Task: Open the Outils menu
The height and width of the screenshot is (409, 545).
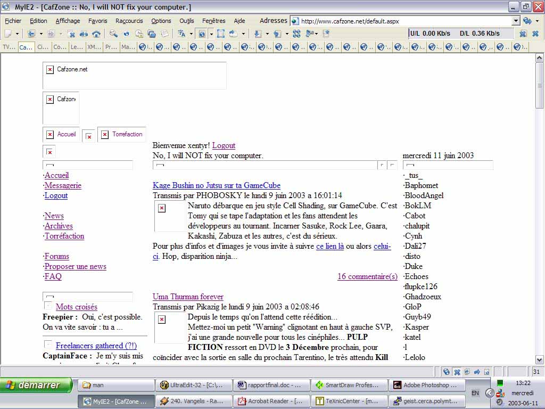Action: pyautogui.click(x=187, y=21)
